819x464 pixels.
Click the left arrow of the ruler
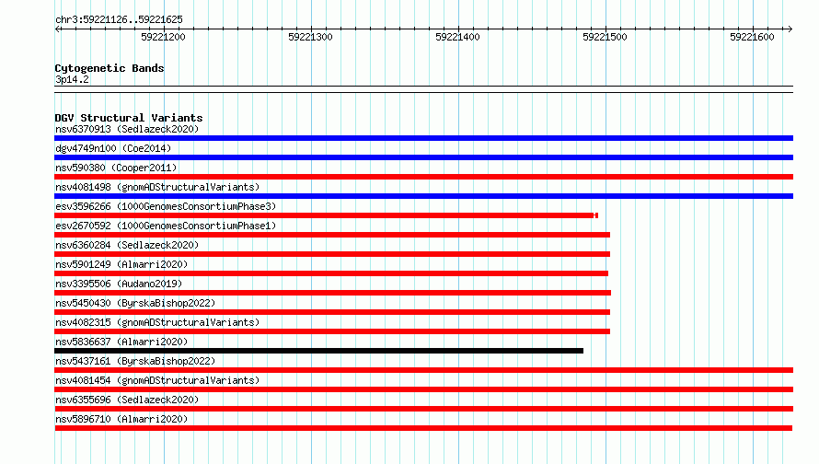58,29
